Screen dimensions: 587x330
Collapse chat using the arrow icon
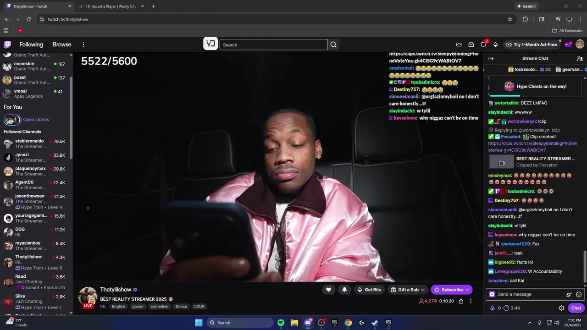point(491,58)
